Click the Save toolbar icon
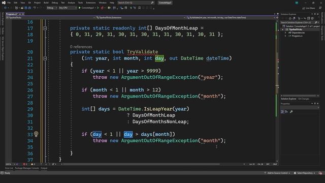 [x=26, y=8]
